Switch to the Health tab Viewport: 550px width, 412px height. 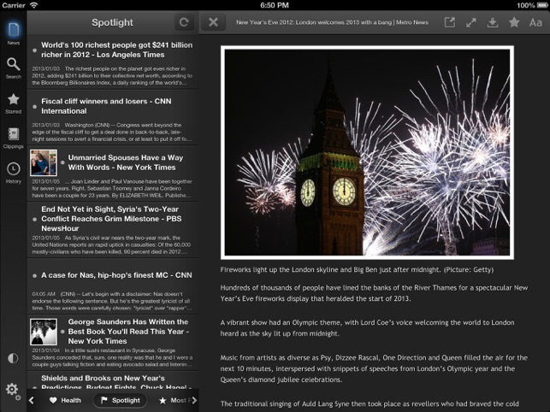click(65, 400)
